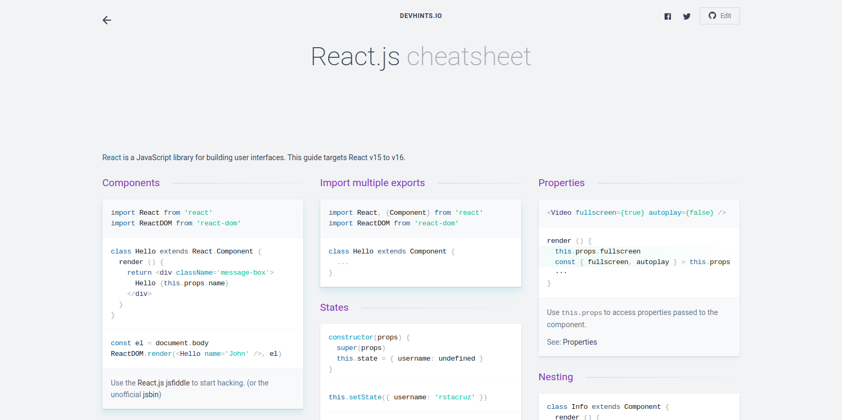This screenshot has height=420, width=842.
Task: Click the React.js cheatsheet title
Action: pos(421,56)
